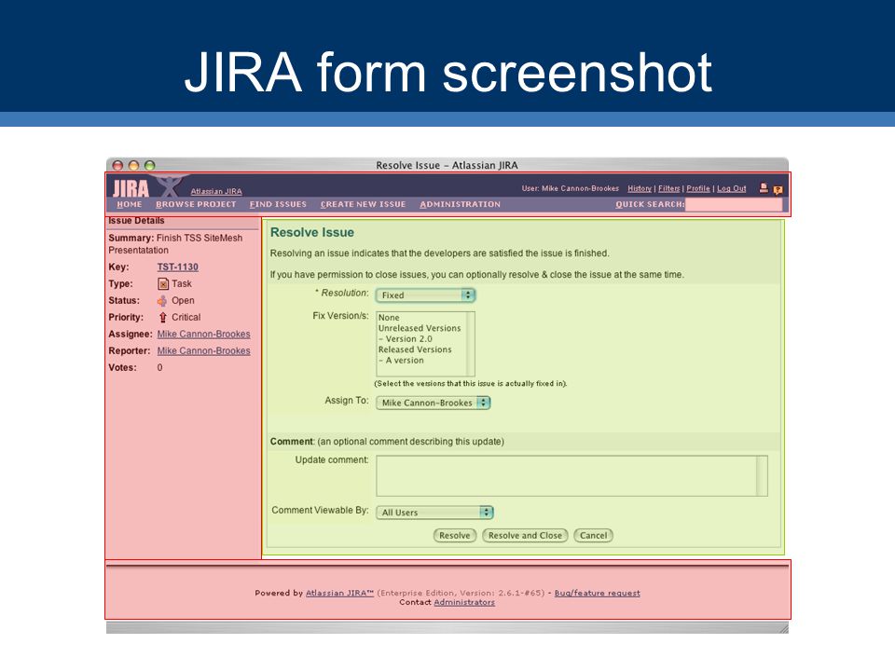Select Version 2.0 in Fix Version list
The image size is (895, 671).
tap(406, 339)
